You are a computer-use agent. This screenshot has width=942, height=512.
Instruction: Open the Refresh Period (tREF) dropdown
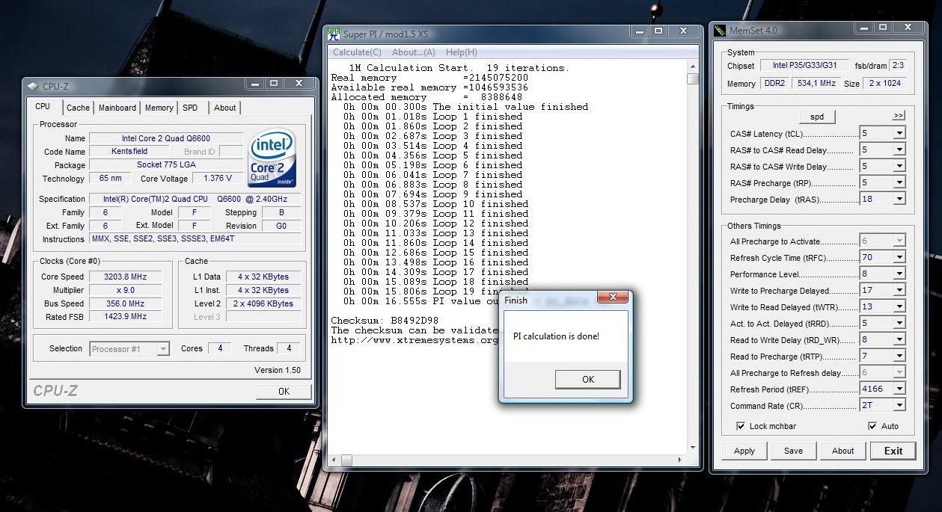pyautogui.click(x=899, y=389)
